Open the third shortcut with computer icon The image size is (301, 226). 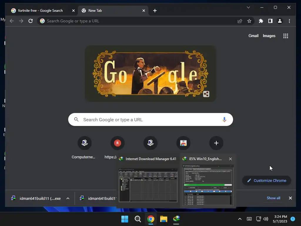tap(150, 143)
